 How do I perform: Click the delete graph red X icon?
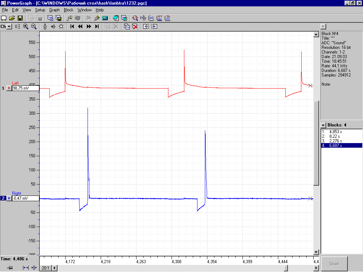click(x=135, y=27)
